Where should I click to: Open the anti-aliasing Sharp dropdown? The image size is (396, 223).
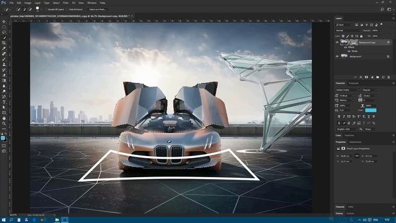pos(371,129)
